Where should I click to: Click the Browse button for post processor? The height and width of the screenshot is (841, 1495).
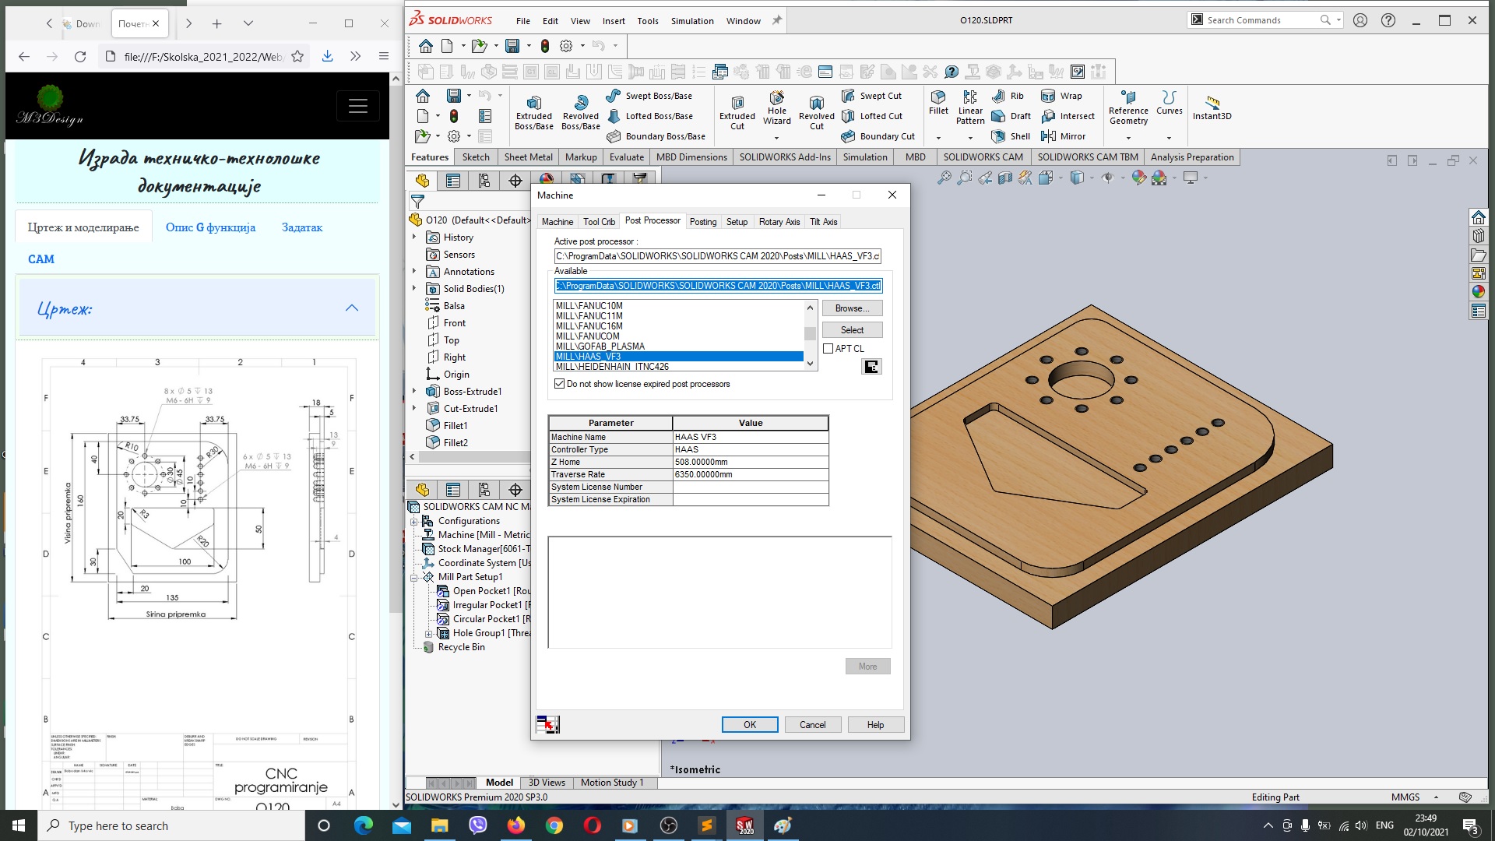[x=851, y=308]
